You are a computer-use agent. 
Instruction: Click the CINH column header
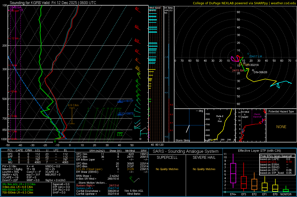[28, 150]
